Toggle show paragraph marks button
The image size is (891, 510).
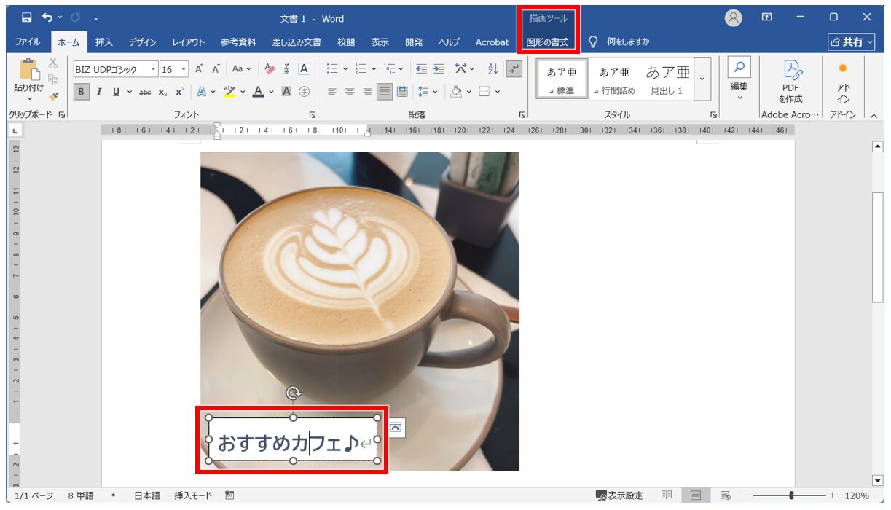point(514,69)
